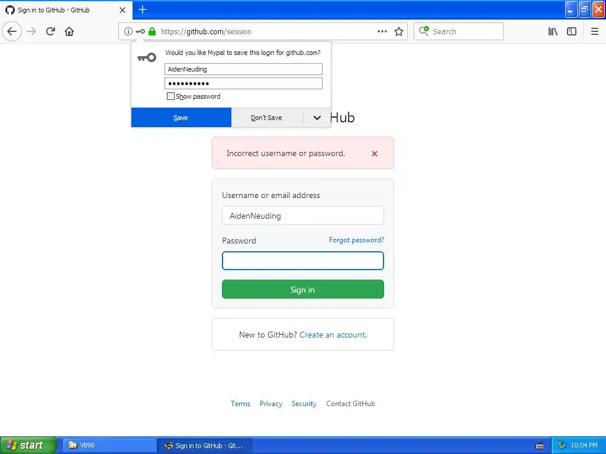Restore down the browser window
The height and width of the screenshot is (454, 606).
tap(584, 9)
